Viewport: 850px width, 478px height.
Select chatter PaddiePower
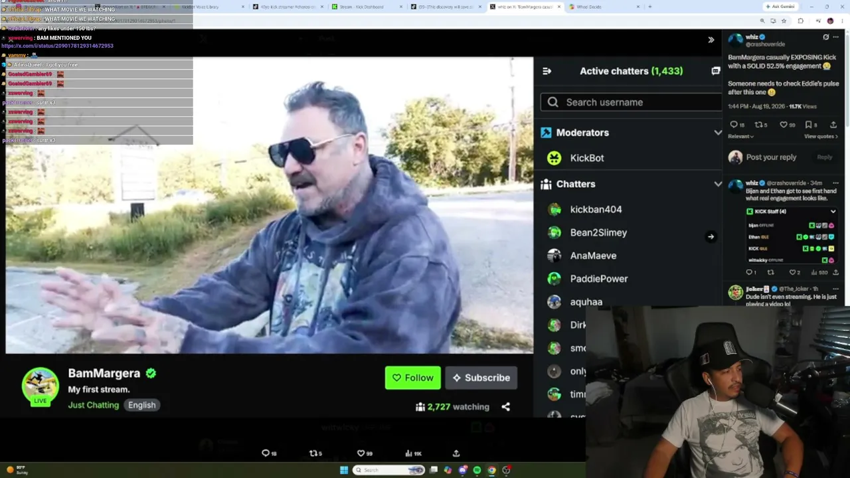(598, 279)
